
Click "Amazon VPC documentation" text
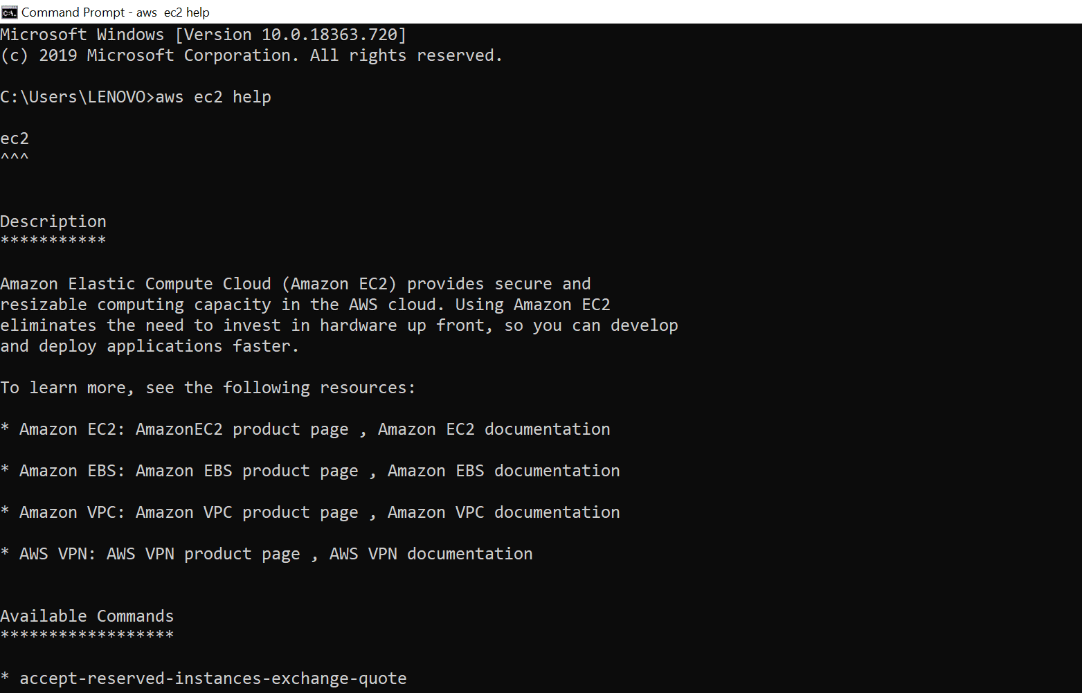coord(503,512)
